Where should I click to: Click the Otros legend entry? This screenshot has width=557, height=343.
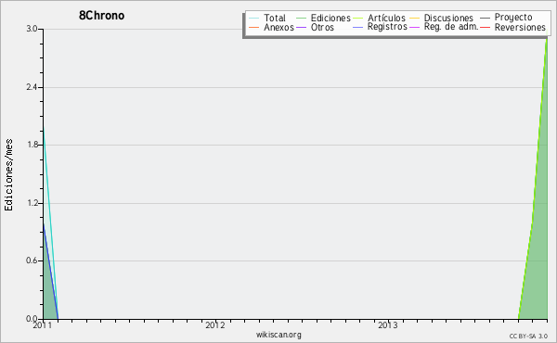[315, 27]
